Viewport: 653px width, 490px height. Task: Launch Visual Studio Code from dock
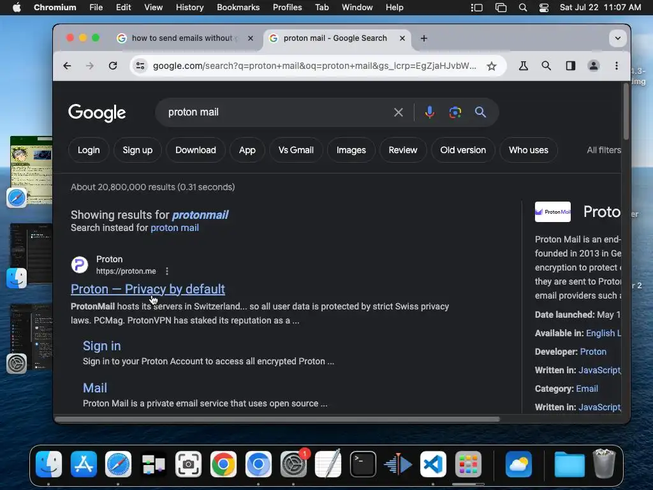pos(433,464)
